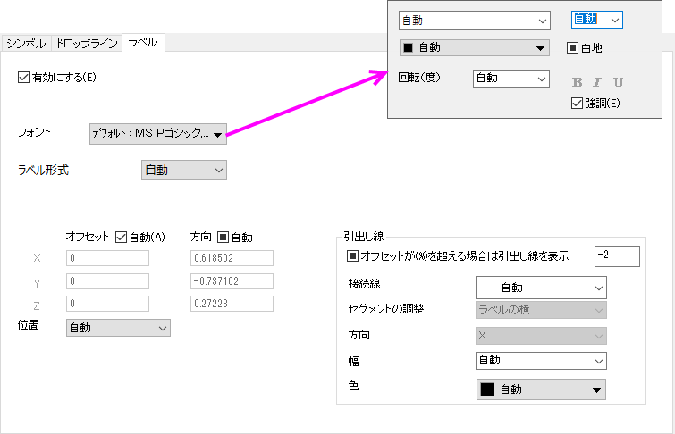Screen dimensions: 675x434
Task: Switch to ドロップライン tab
Action: pos(87,44)
